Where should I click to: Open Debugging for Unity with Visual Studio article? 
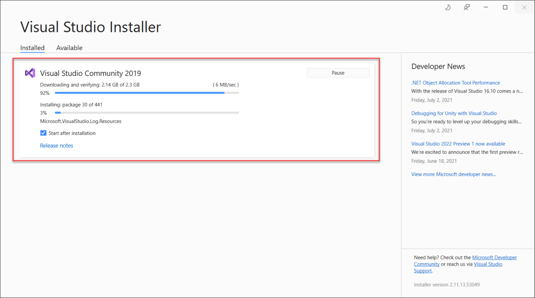(x=454, y=113)
